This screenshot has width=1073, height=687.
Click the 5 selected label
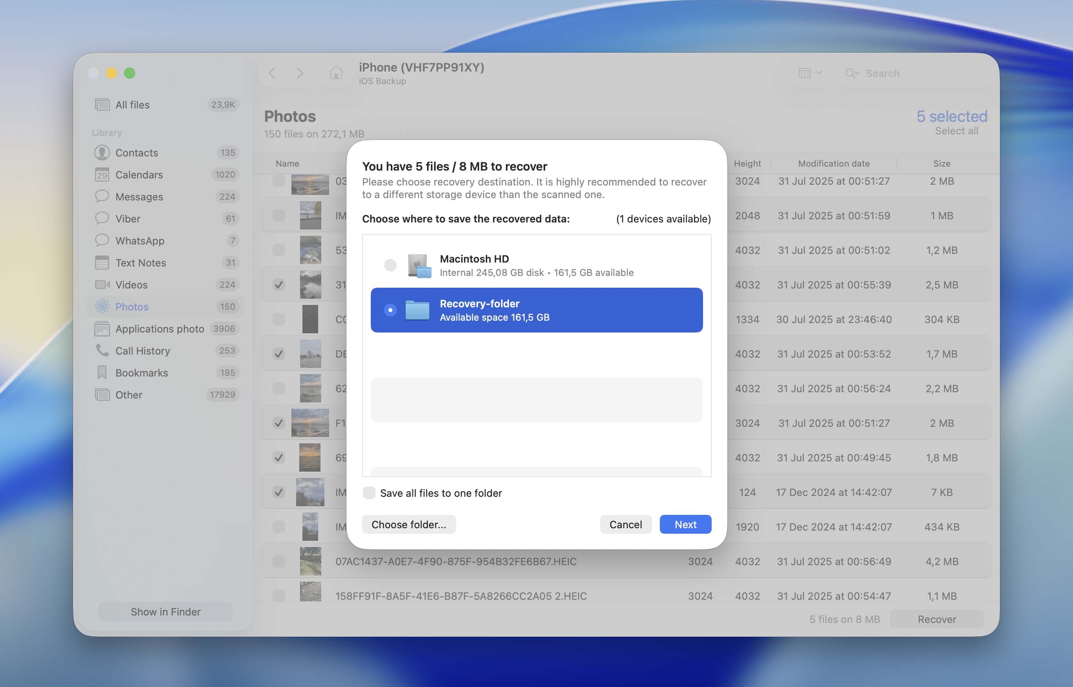point(952,116)
